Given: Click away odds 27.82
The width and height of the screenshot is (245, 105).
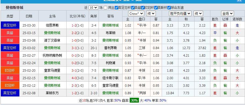Looking at the screenshot, I should pos(202,48).
